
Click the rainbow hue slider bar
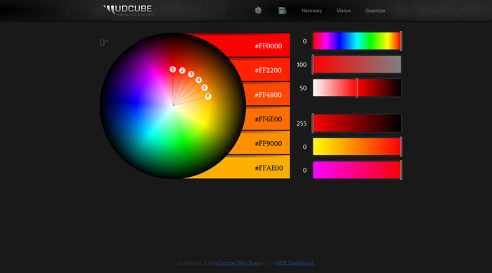pyautogui.click(x=357, y=41)
